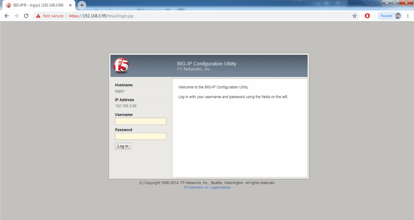Reload the login page

tap(26, 16)
